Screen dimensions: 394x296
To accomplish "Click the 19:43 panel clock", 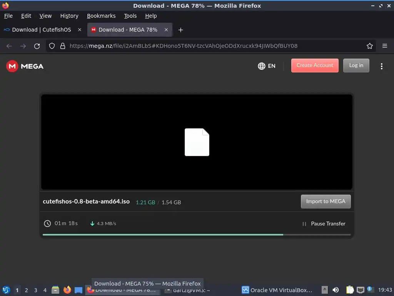I will coord(385,290).
